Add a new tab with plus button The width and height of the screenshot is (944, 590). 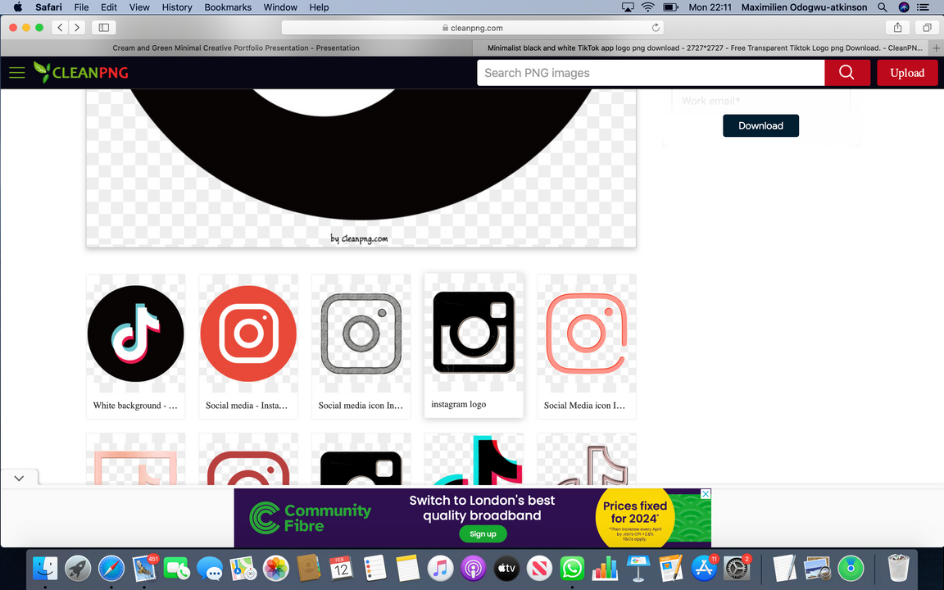pyautogui.click(x=936, y=48)
